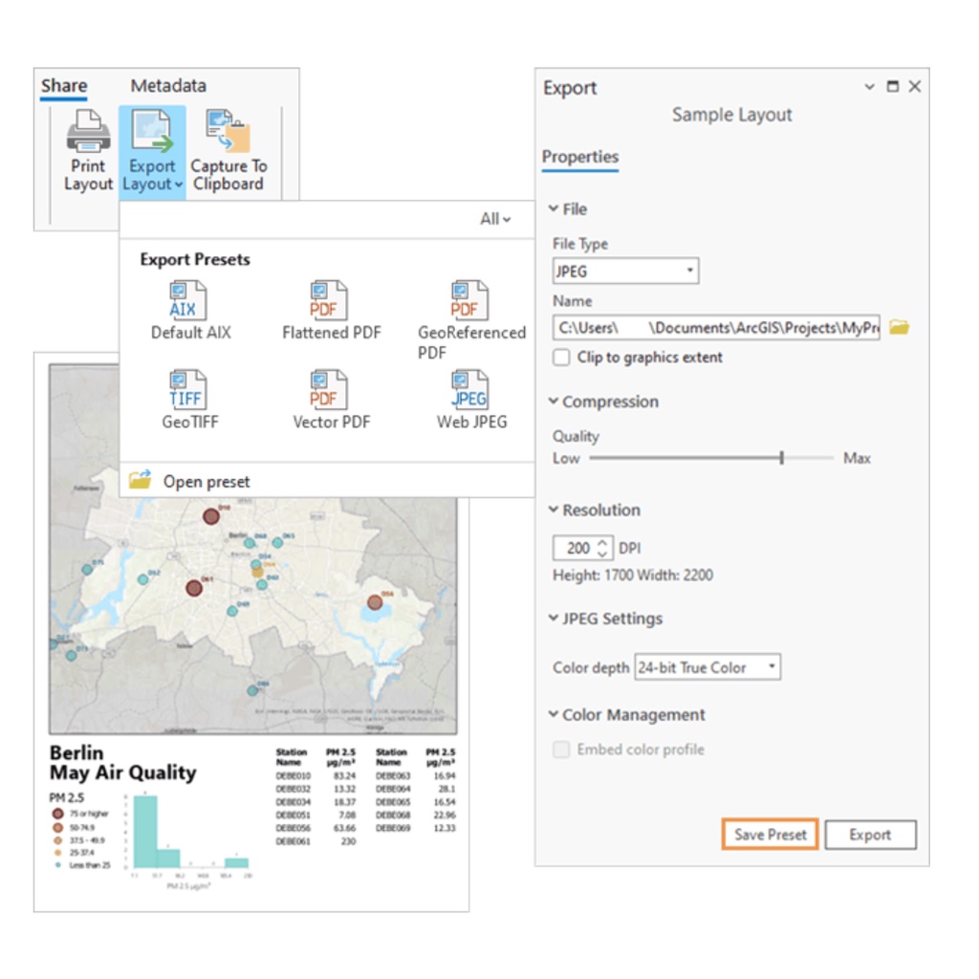The image size is (979, 979).
Task: Click the Print Layout icon
Action: [x=88, y=132]
